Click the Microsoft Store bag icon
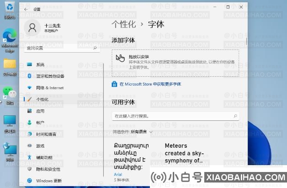Viewport: 287px width, 188px height. point(114,84)
